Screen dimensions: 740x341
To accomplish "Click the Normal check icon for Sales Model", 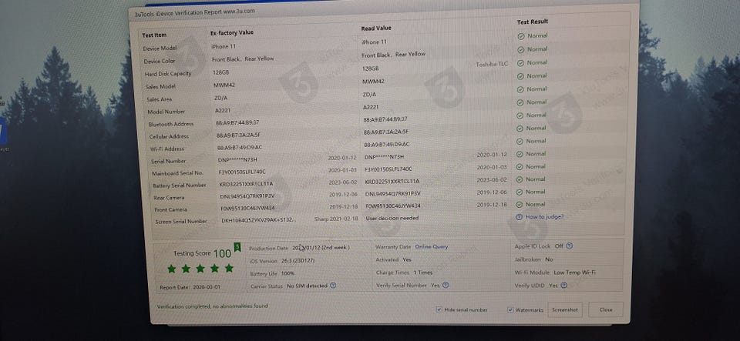I will (520, 76).
